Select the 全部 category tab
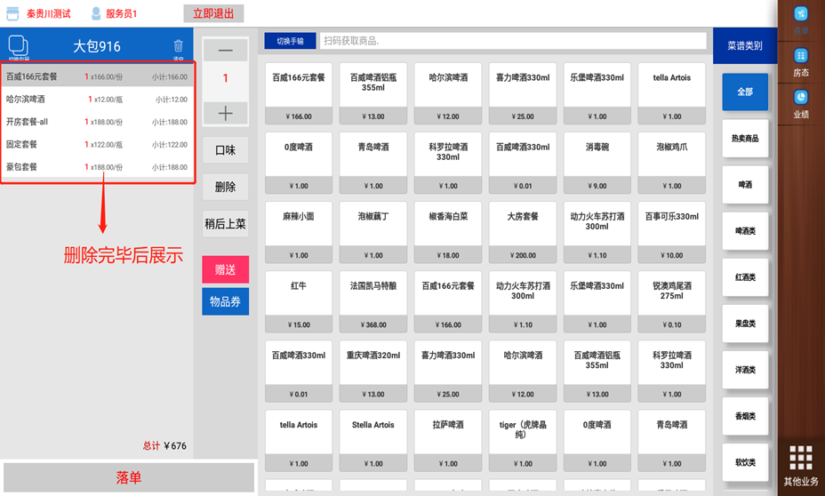This screenshot has width=825, height=496. [x=745, y=92]
